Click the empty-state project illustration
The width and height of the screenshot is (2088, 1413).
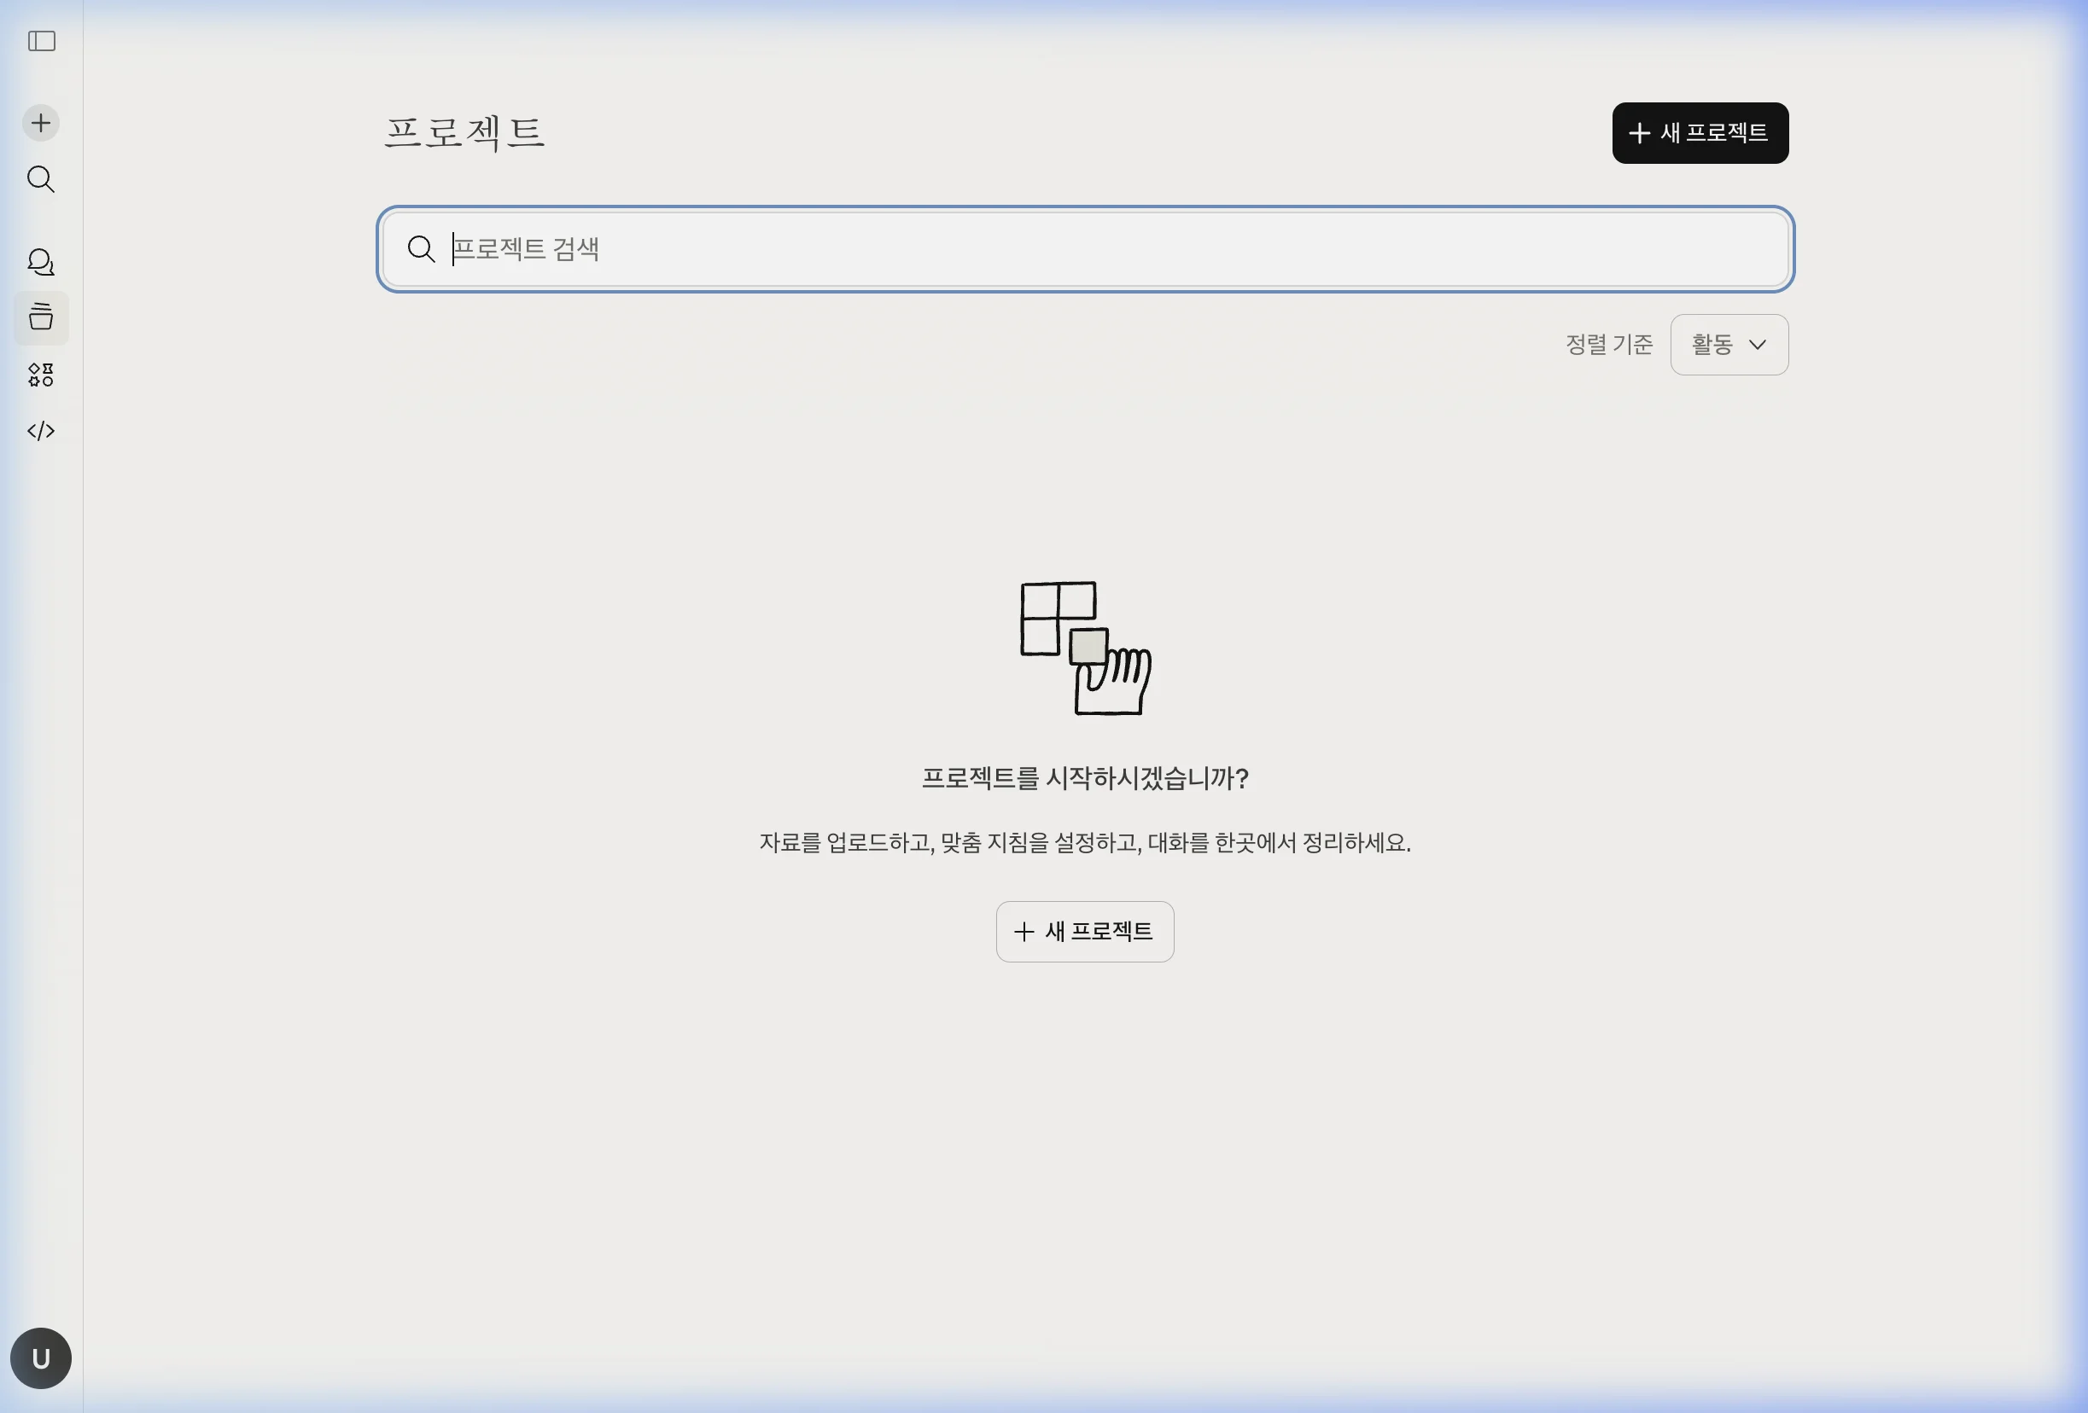tap(1084, 649)
